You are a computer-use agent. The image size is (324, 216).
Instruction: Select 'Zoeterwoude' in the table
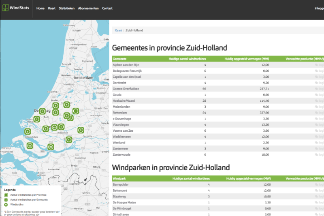tap(122, 155)
